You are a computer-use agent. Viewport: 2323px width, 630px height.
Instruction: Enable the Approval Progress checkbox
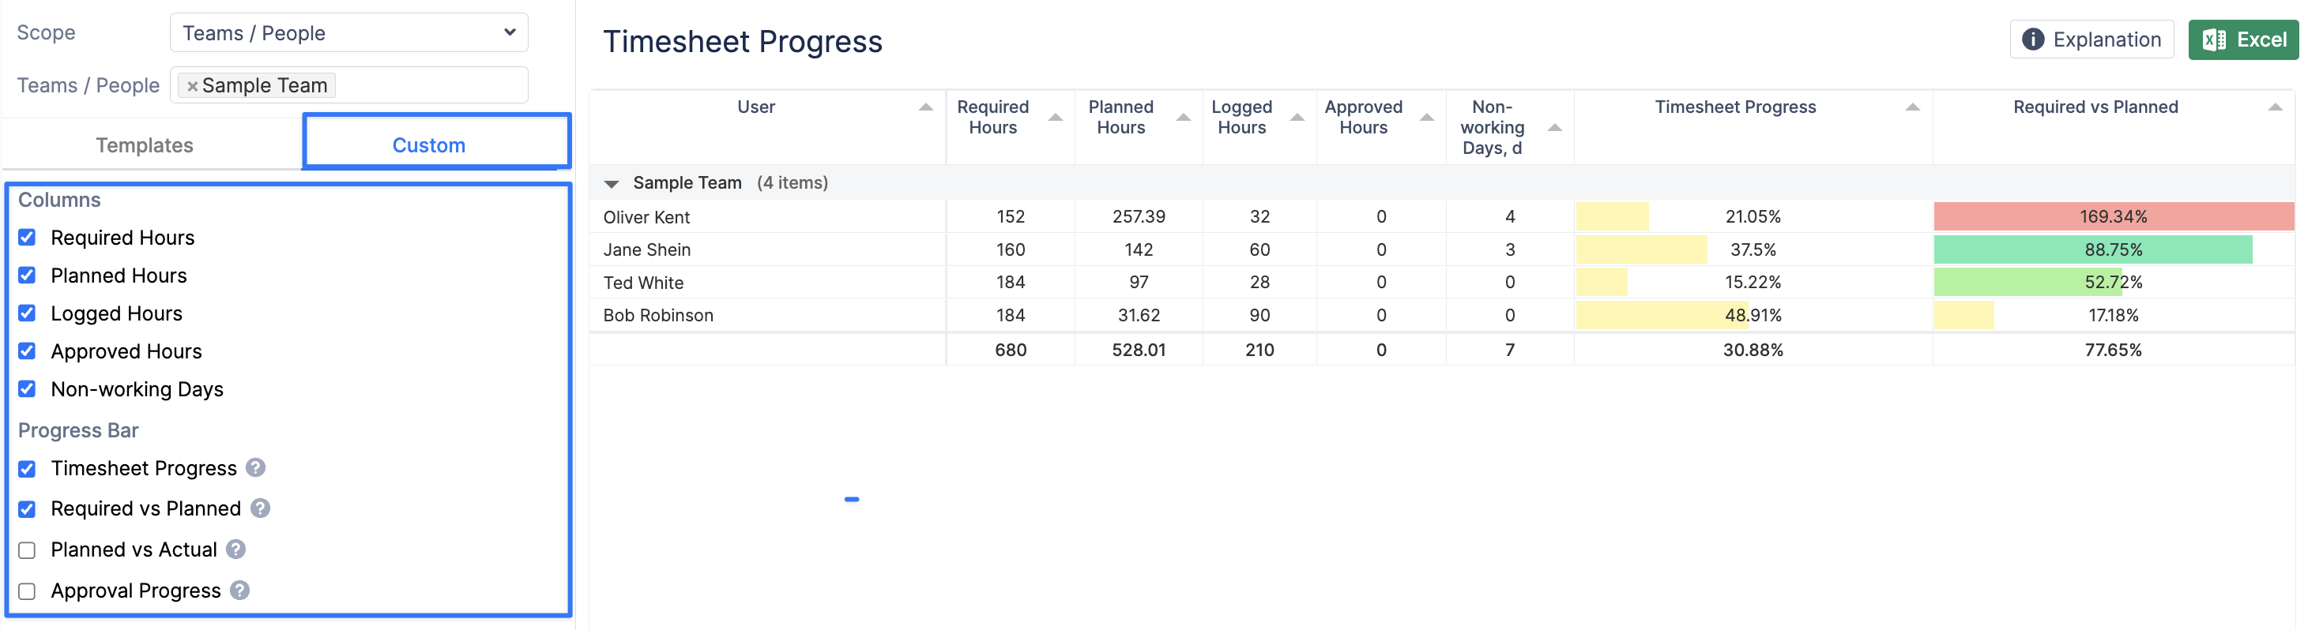[x=27, y=591]
